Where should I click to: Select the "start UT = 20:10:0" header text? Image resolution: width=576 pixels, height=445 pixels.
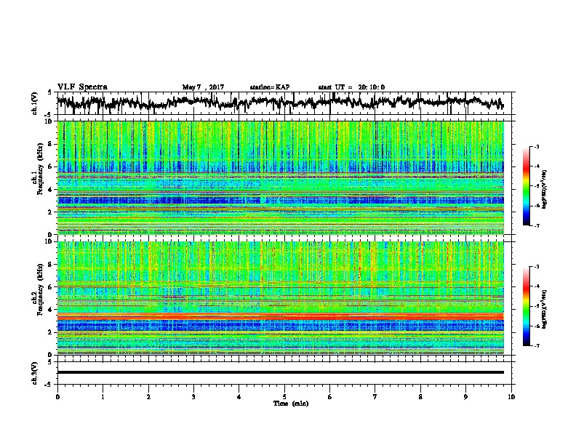pyautogui.click(x=351, y=87)
